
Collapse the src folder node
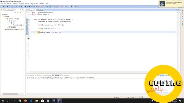click(x=4, y=17)
